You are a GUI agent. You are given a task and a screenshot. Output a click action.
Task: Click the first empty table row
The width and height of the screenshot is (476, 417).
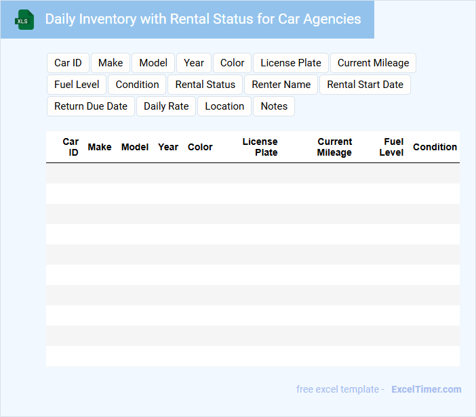pos(252,173)
